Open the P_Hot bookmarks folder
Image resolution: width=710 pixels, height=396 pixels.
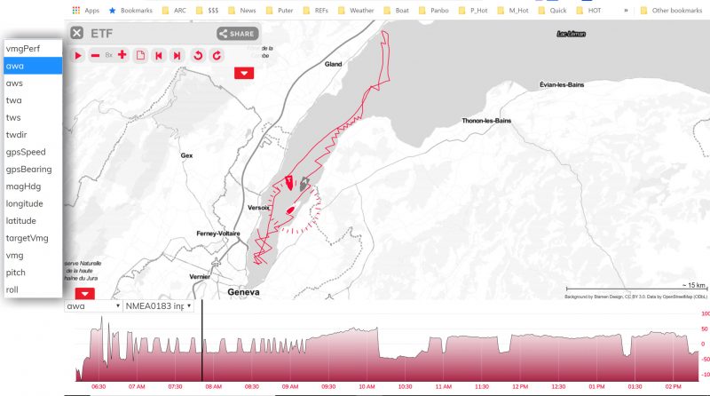click(x=473, y=10)
